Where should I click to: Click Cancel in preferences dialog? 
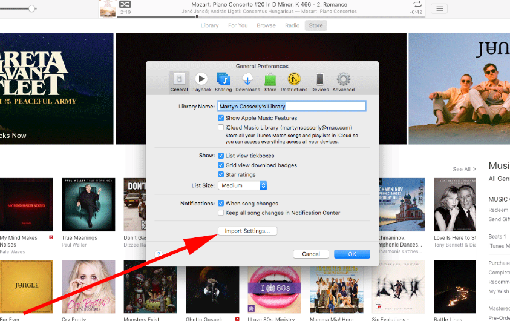coord(311,254)
